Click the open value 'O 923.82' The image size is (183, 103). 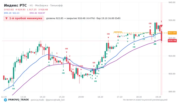point(9,9)
